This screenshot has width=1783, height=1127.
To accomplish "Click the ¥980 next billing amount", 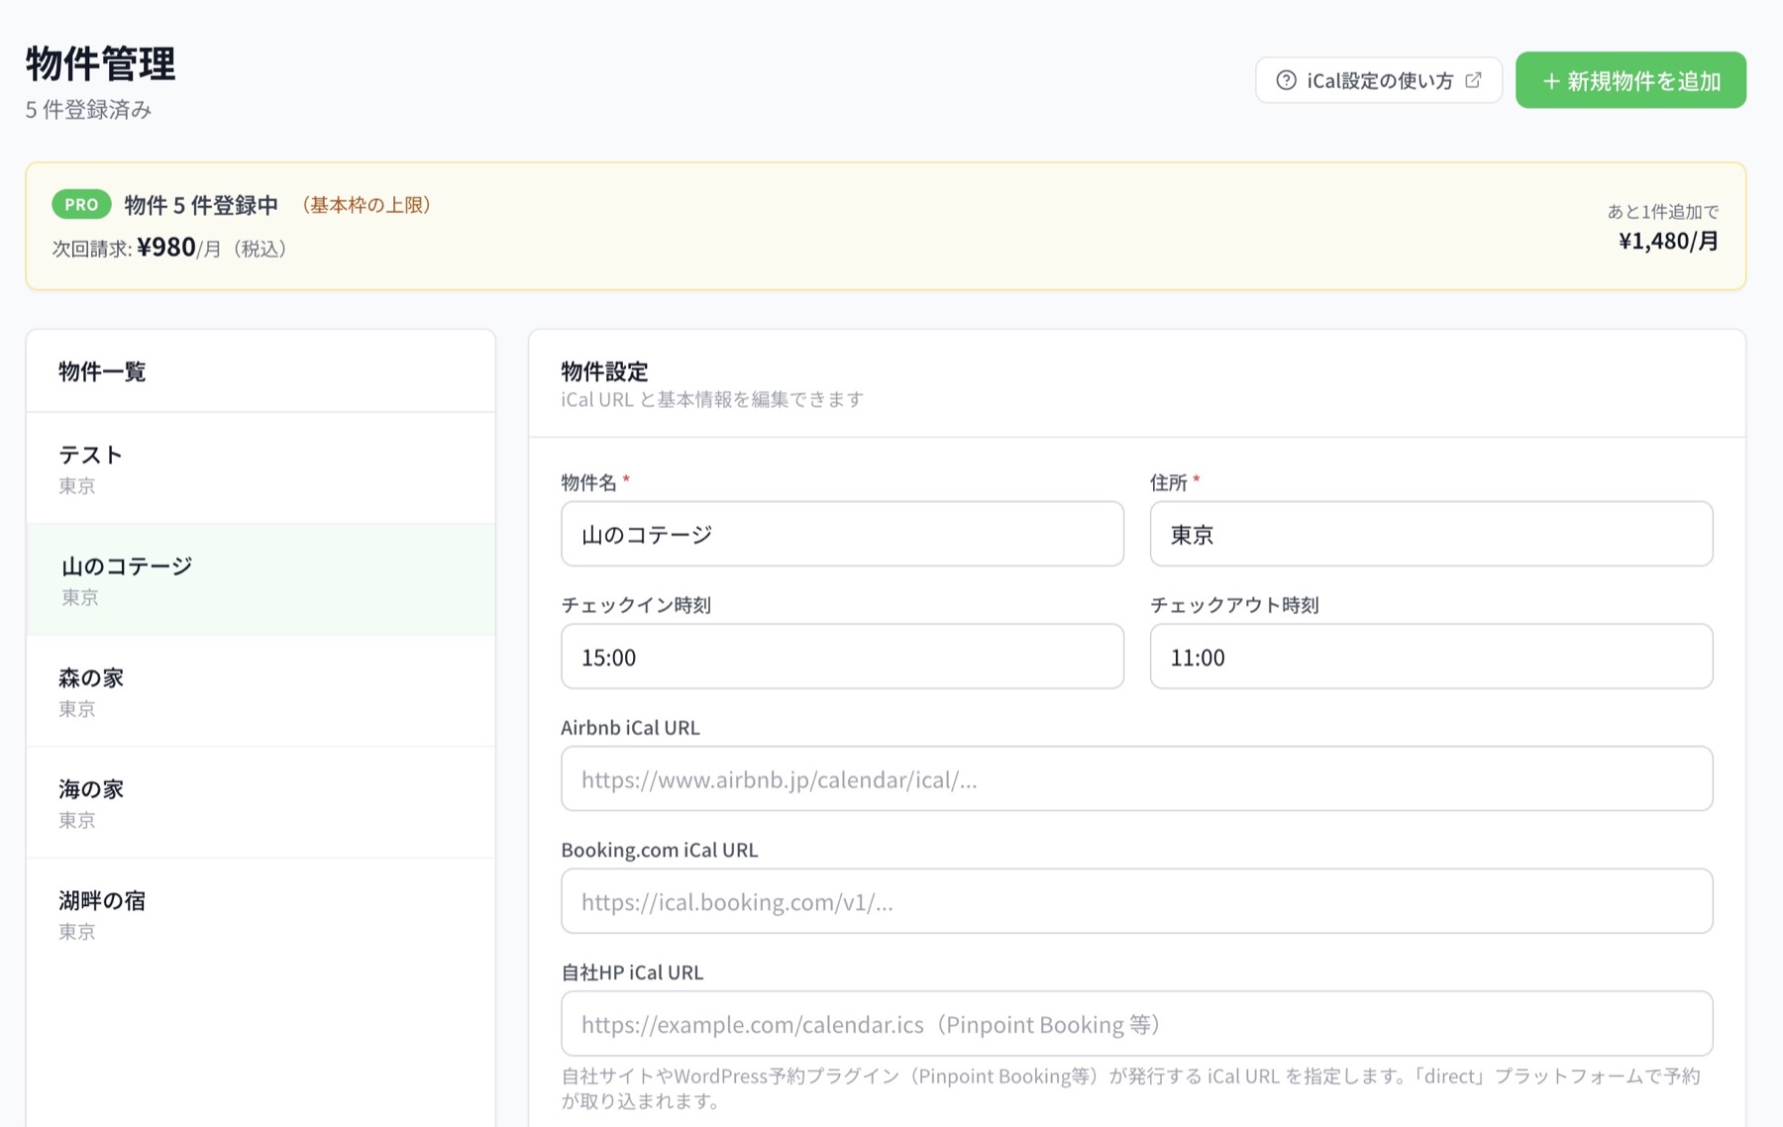I will [165, 248].
